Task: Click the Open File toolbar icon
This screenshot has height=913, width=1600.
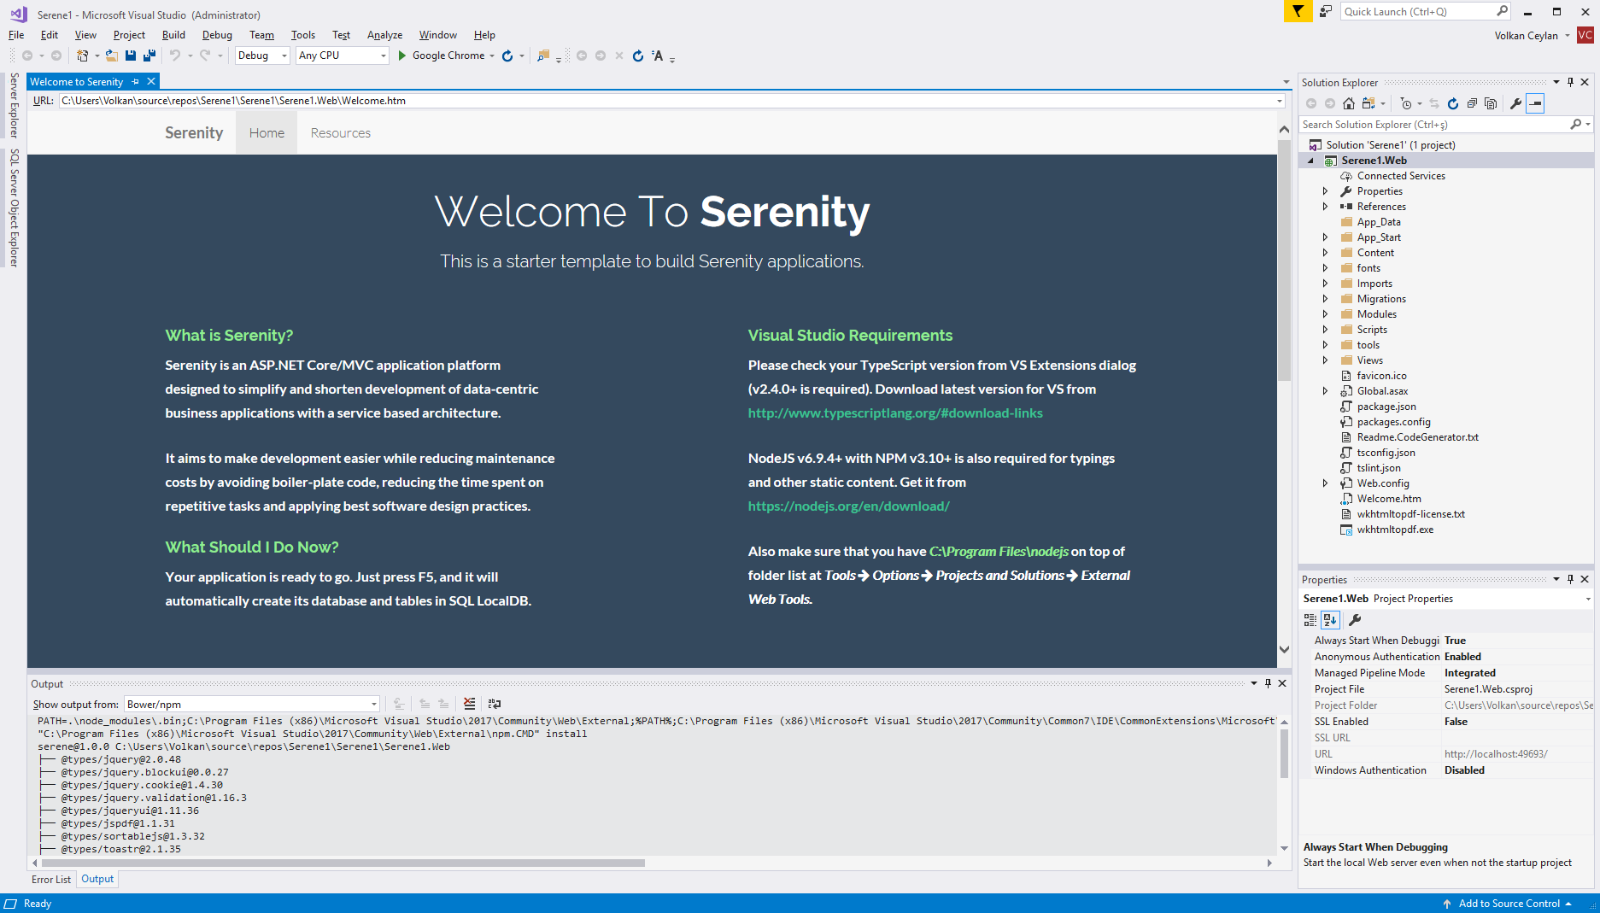Action: coord(112,56)
